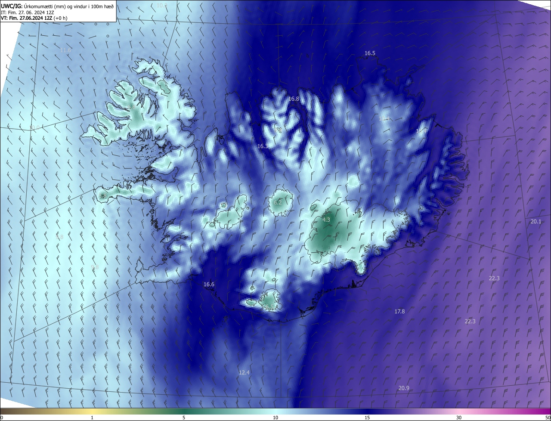Viewport: 551px width, 421px height.
Task: Click the 6.2 value inside the glacier outline
Action: [x=278, y=202]
